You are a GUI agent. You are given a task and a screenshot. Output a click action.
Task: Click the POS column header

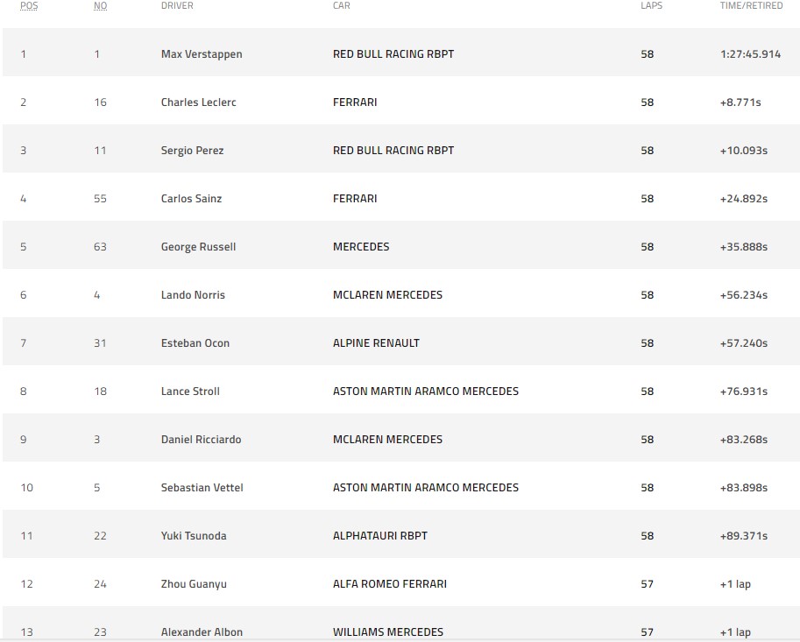click(x=29, y=5)
